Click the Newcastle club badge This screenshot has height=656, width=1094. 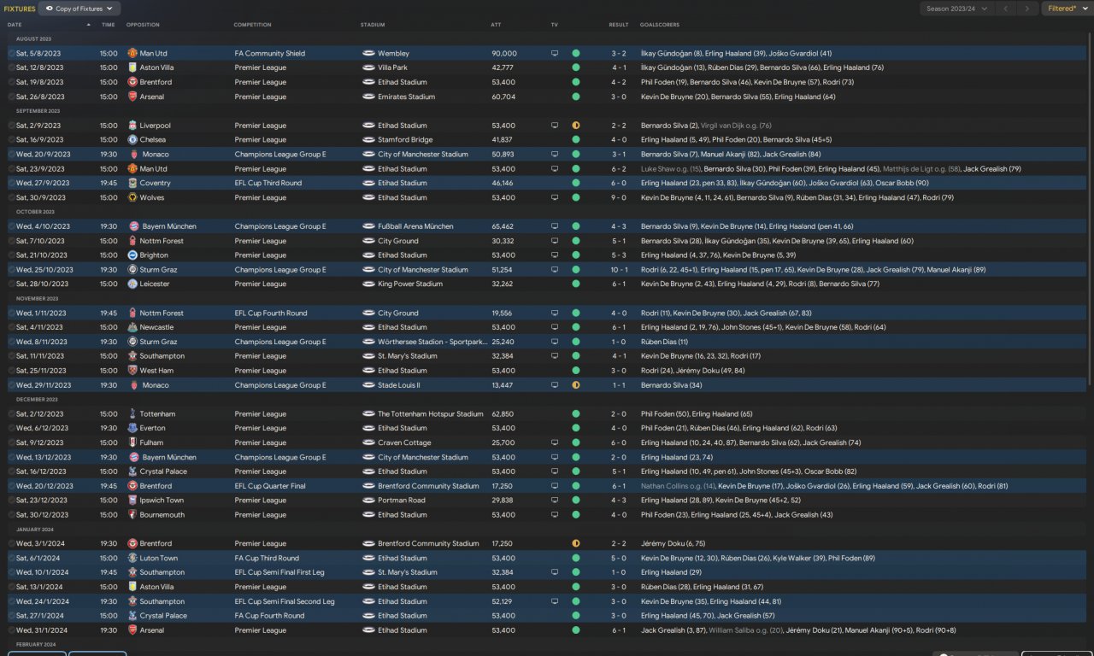(x=132, y=327)
